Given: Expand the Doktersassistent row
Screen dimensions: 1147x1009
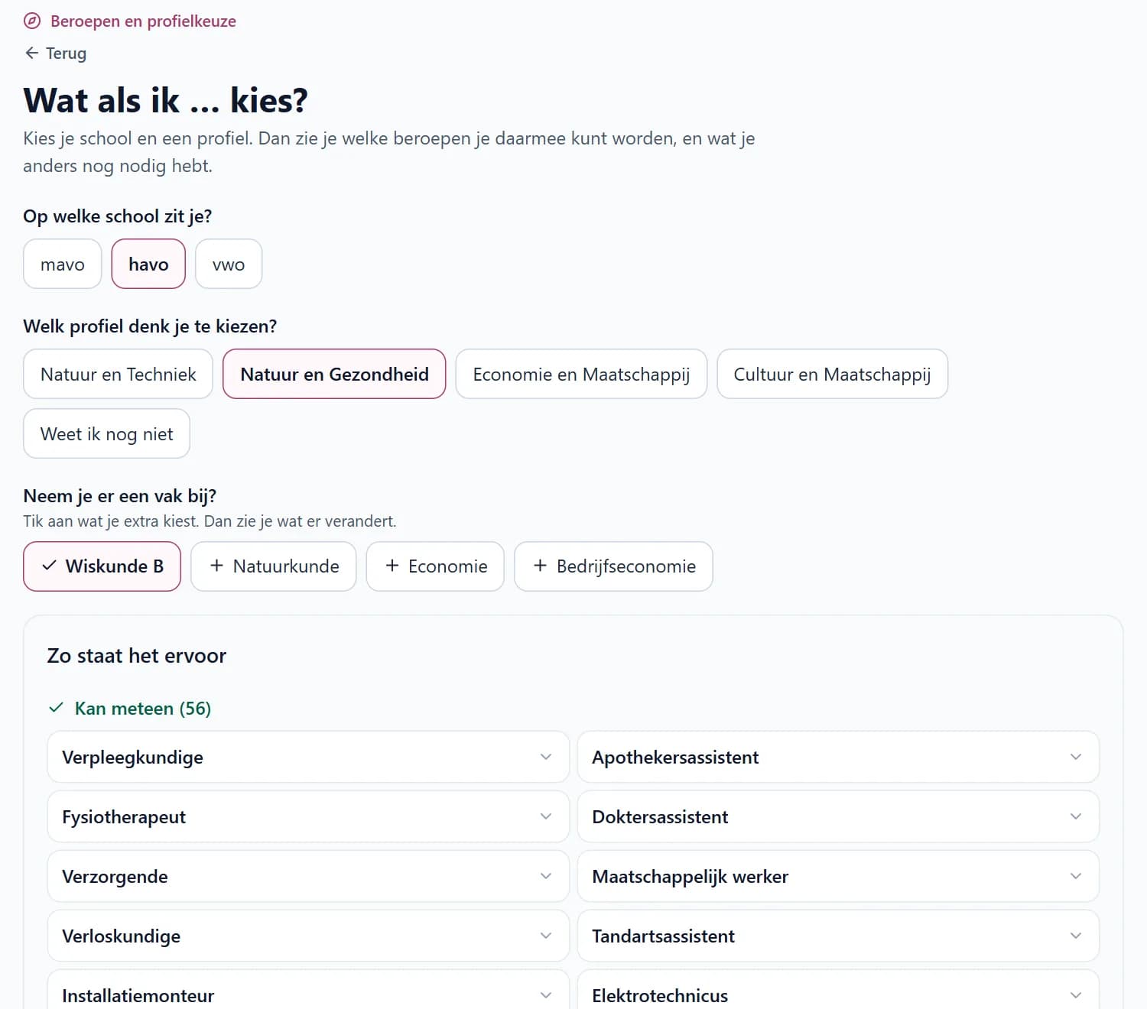Looking at the screenshot, I should [838, 816].
